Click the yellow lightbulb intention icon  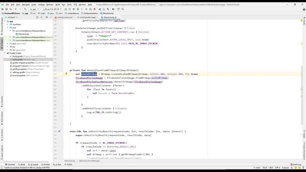tap(66, 74)
